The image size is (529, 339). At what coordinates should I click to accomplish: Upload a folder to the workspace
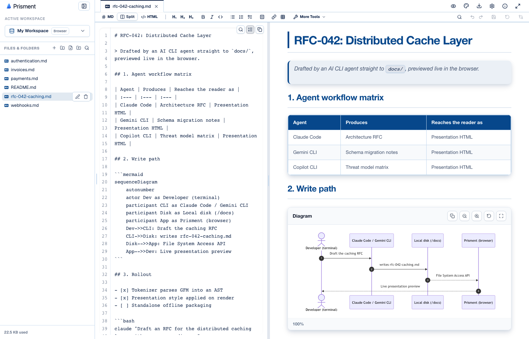tap(79, 48)
